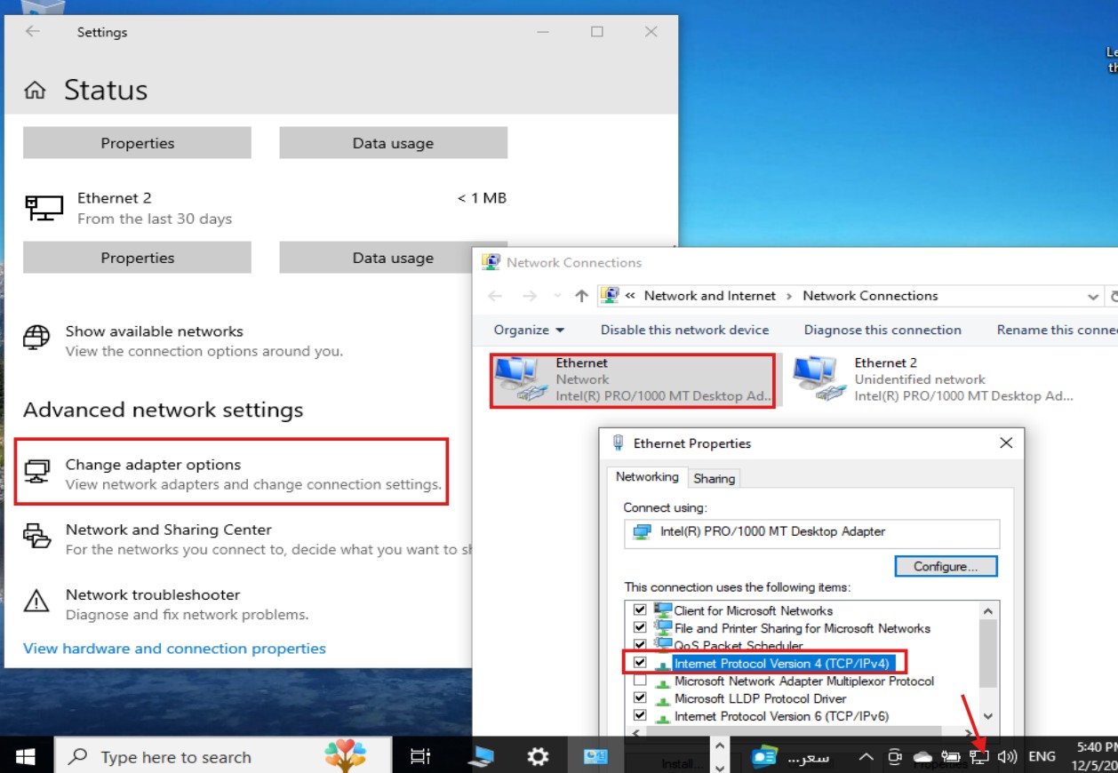Click the Network Connections window title icon
The width and height of the screenshot is (1118, 773).
click(x=491, y=262)
